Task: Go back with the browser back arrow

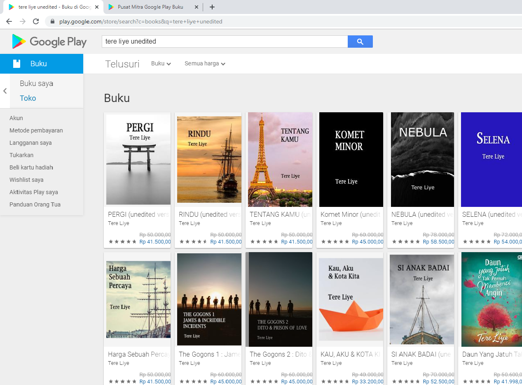Action: (x=9, y=21)
